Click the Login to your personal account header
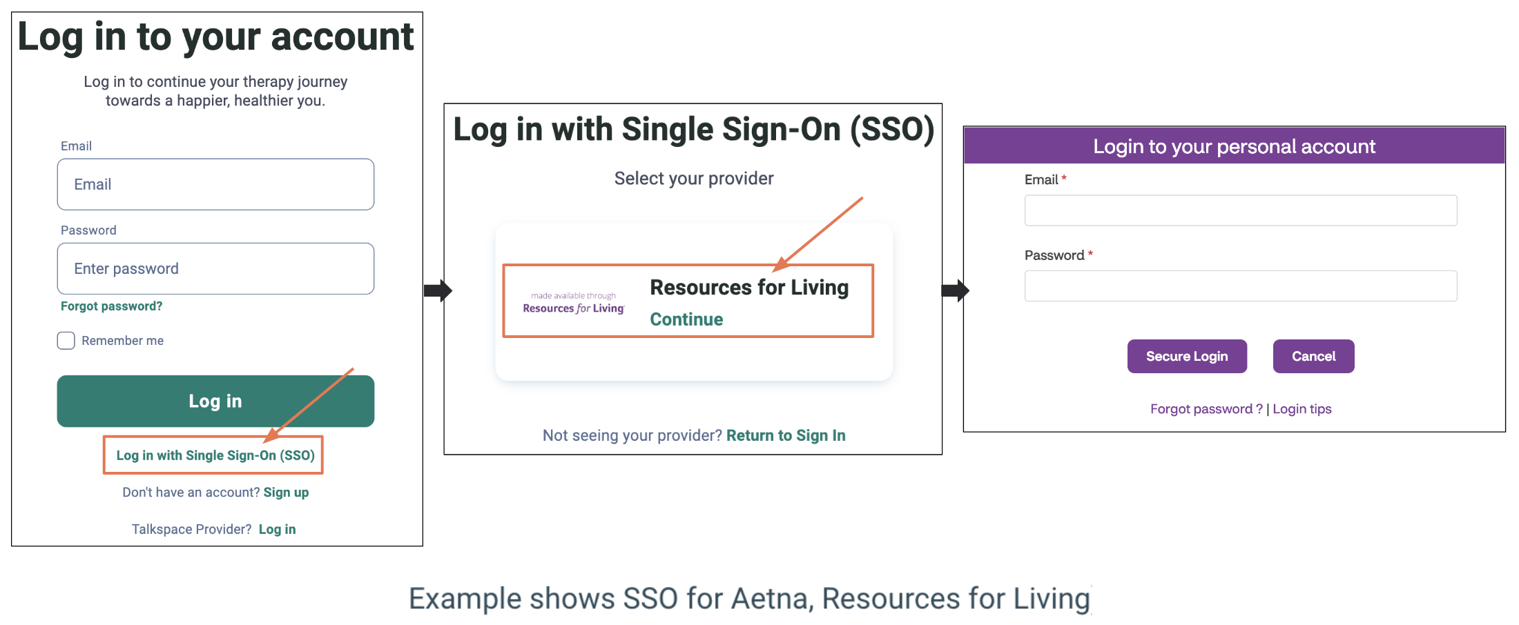The width and height of the screenshot is (1519, 625). [x=1234, y=146]
